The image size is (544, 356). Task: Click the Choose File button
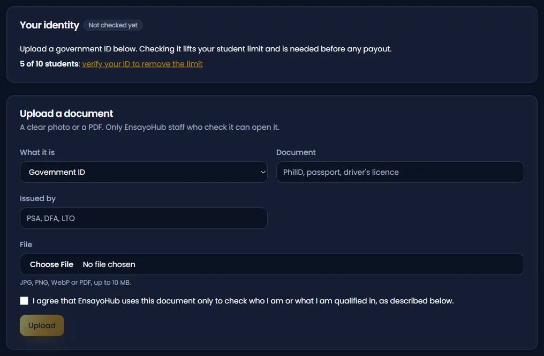pyautogui.click(x=51, y=264)
